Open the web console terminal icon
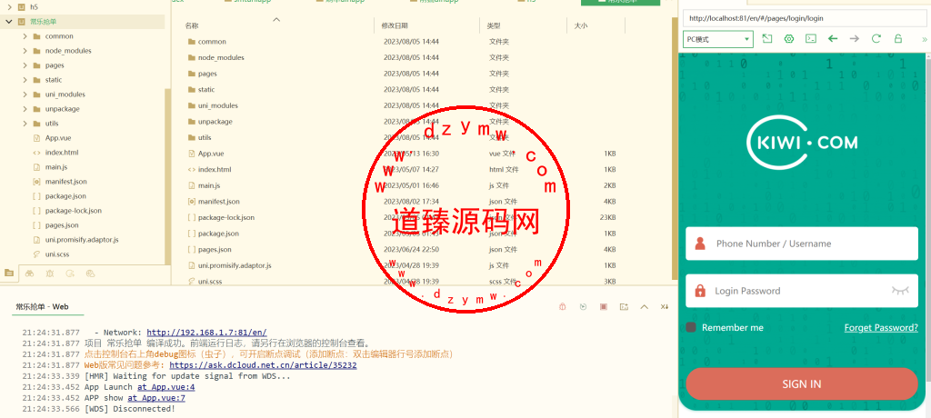 (810, 38)
